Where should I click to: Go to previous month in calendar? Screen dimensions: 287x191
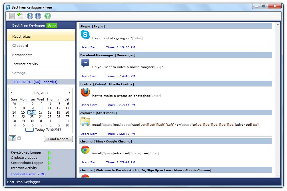12,93
